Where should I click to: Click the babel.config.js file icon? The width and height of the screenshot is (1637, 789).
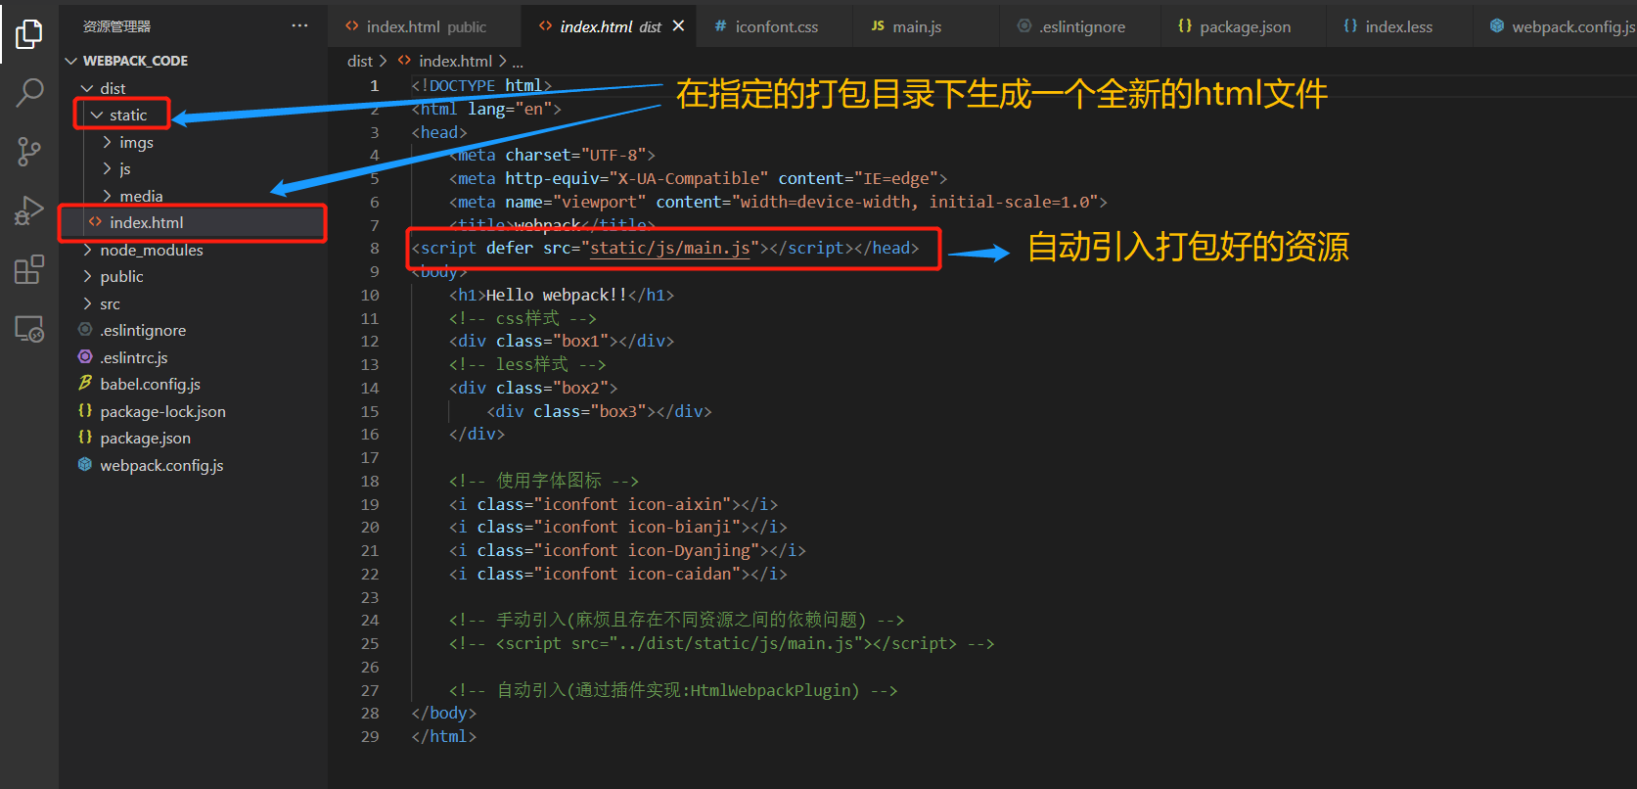85,384
